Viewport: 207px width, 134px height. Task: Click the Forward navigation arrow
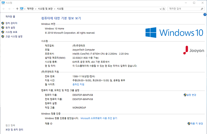click(x=9, y=9)
